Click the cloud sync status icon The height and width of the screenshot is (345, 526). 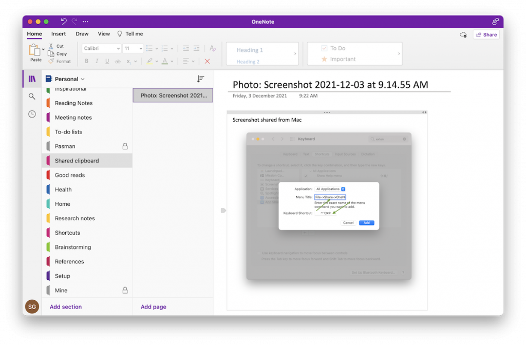coord(463,34)
